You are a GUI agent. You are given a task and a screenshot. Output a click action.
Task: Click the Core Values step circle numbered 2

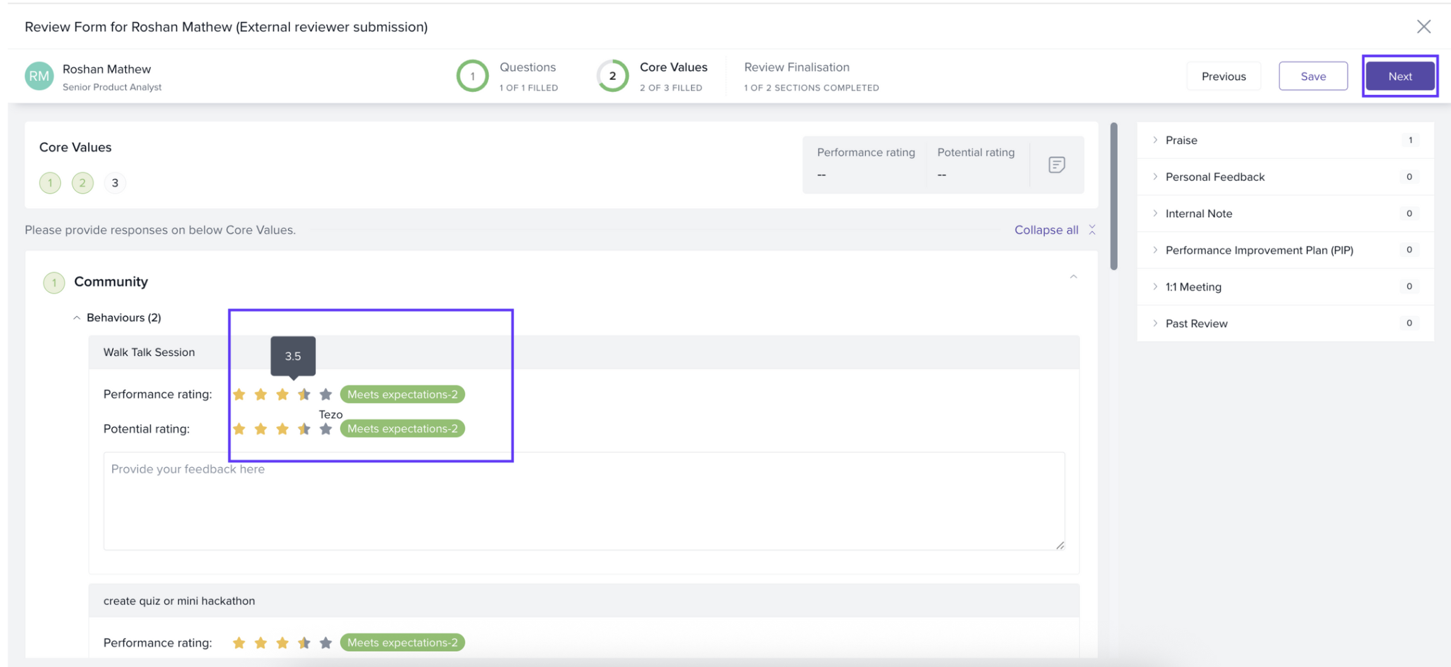coord(612,76)
